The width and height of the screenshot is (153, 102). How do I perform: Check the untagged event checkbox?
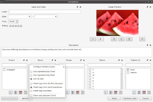pyautogui.click(x=4, y=70)
